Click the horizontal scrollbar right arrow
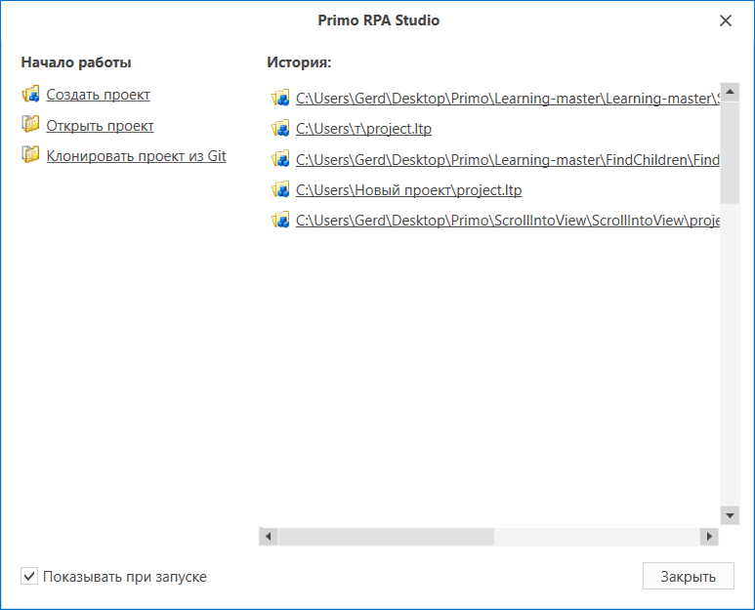 [x=709, y=537]
